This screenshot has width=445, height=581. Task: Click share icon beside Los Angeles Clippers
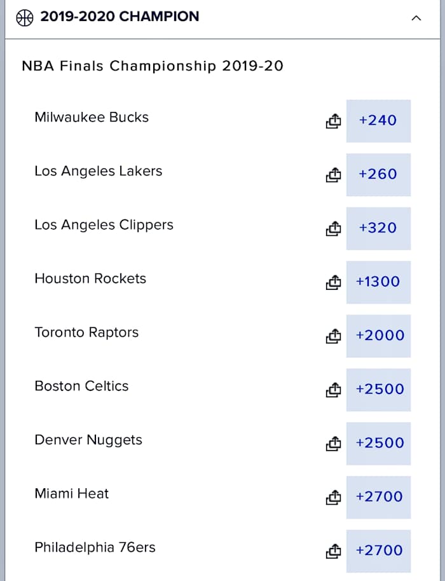coord(334,228)
